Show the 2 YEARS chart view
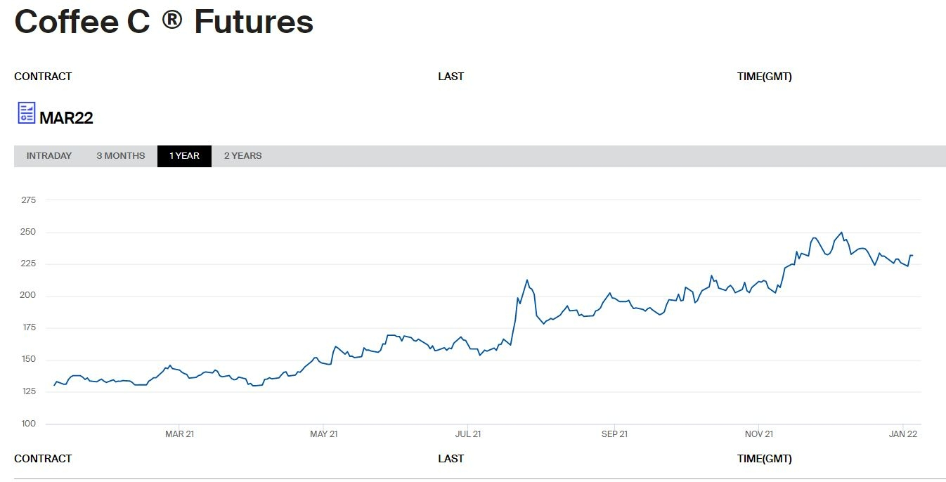The image size is (946, 482). pyautogui.click(x=242, y=156)
